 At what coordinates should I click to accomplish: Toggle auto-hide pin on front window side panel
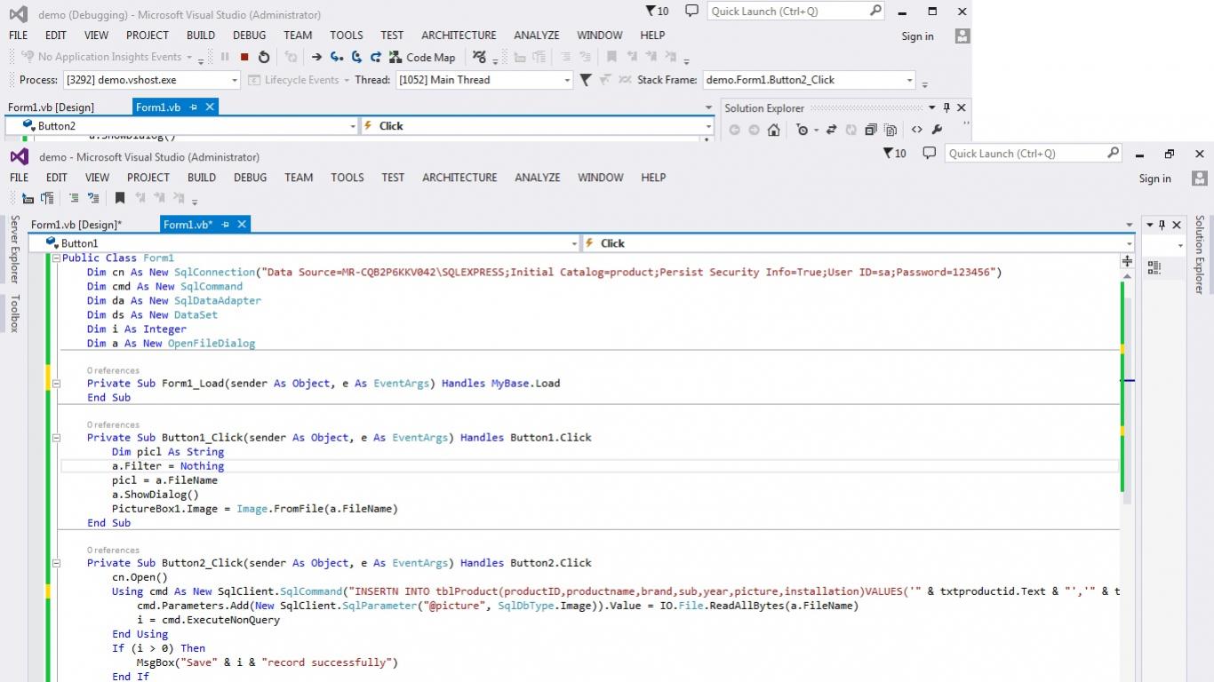1162,225
